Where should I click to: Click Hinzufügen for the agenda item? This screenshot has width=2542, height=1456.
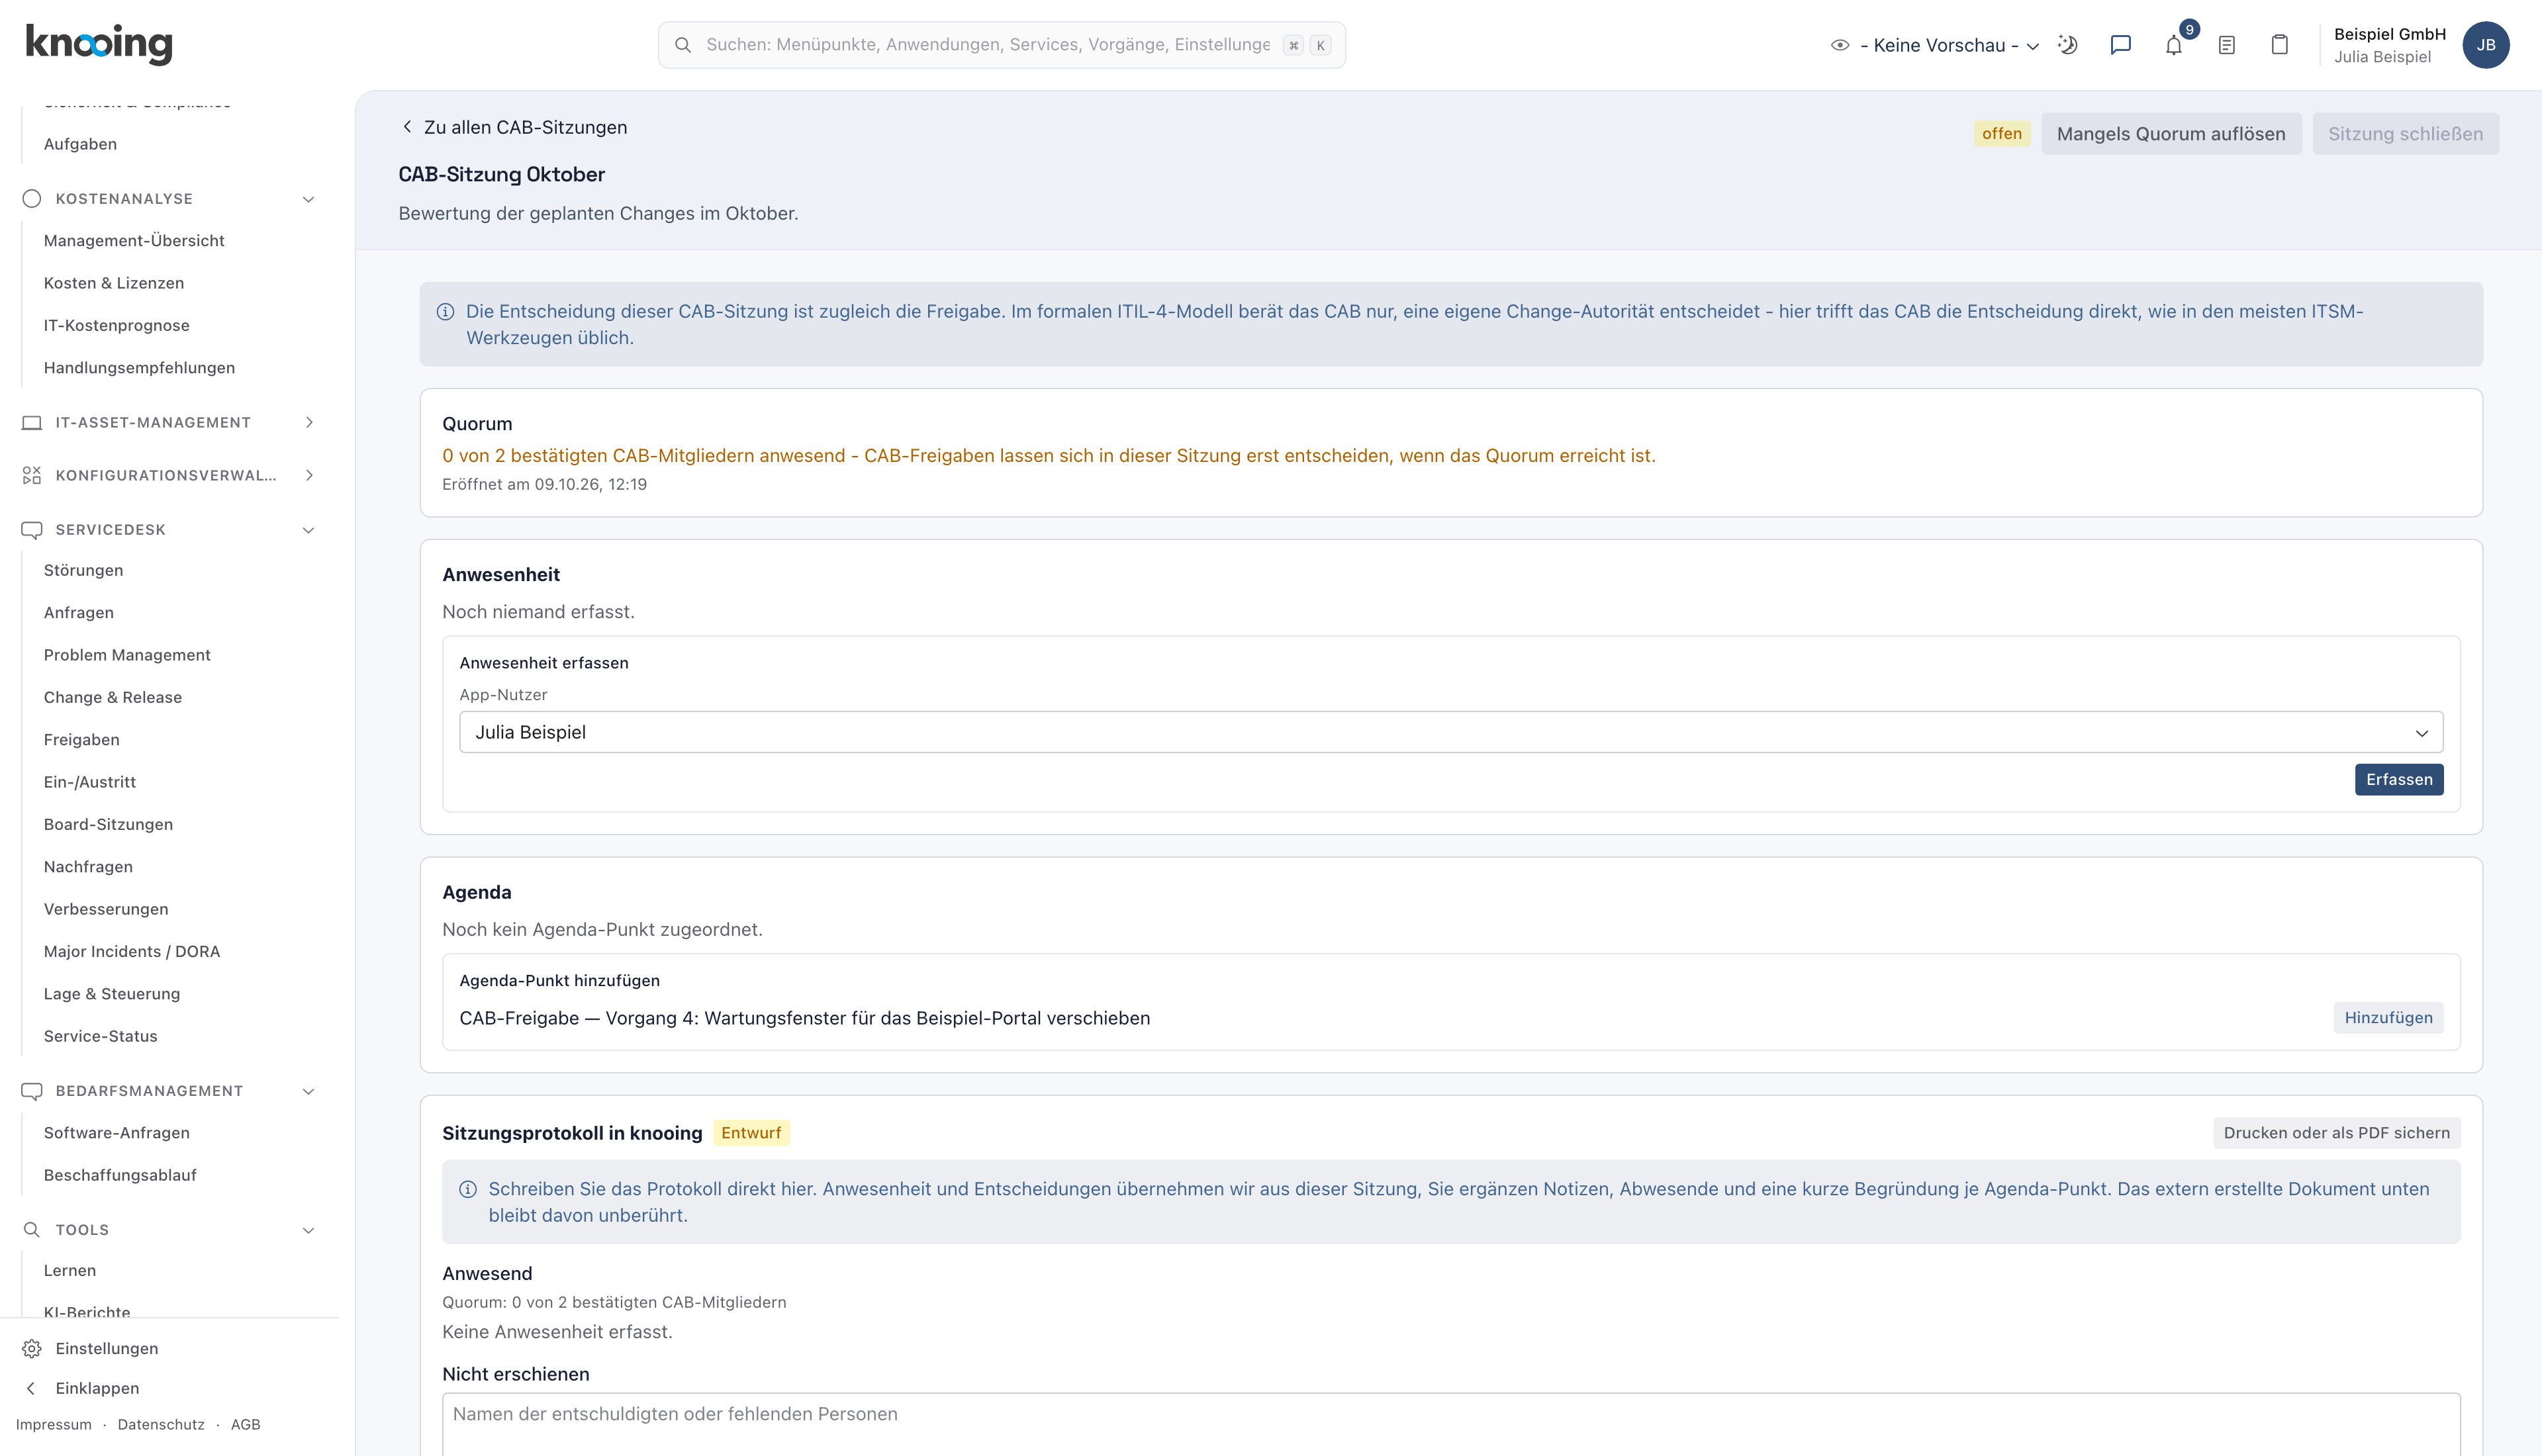(2388, 1018)
